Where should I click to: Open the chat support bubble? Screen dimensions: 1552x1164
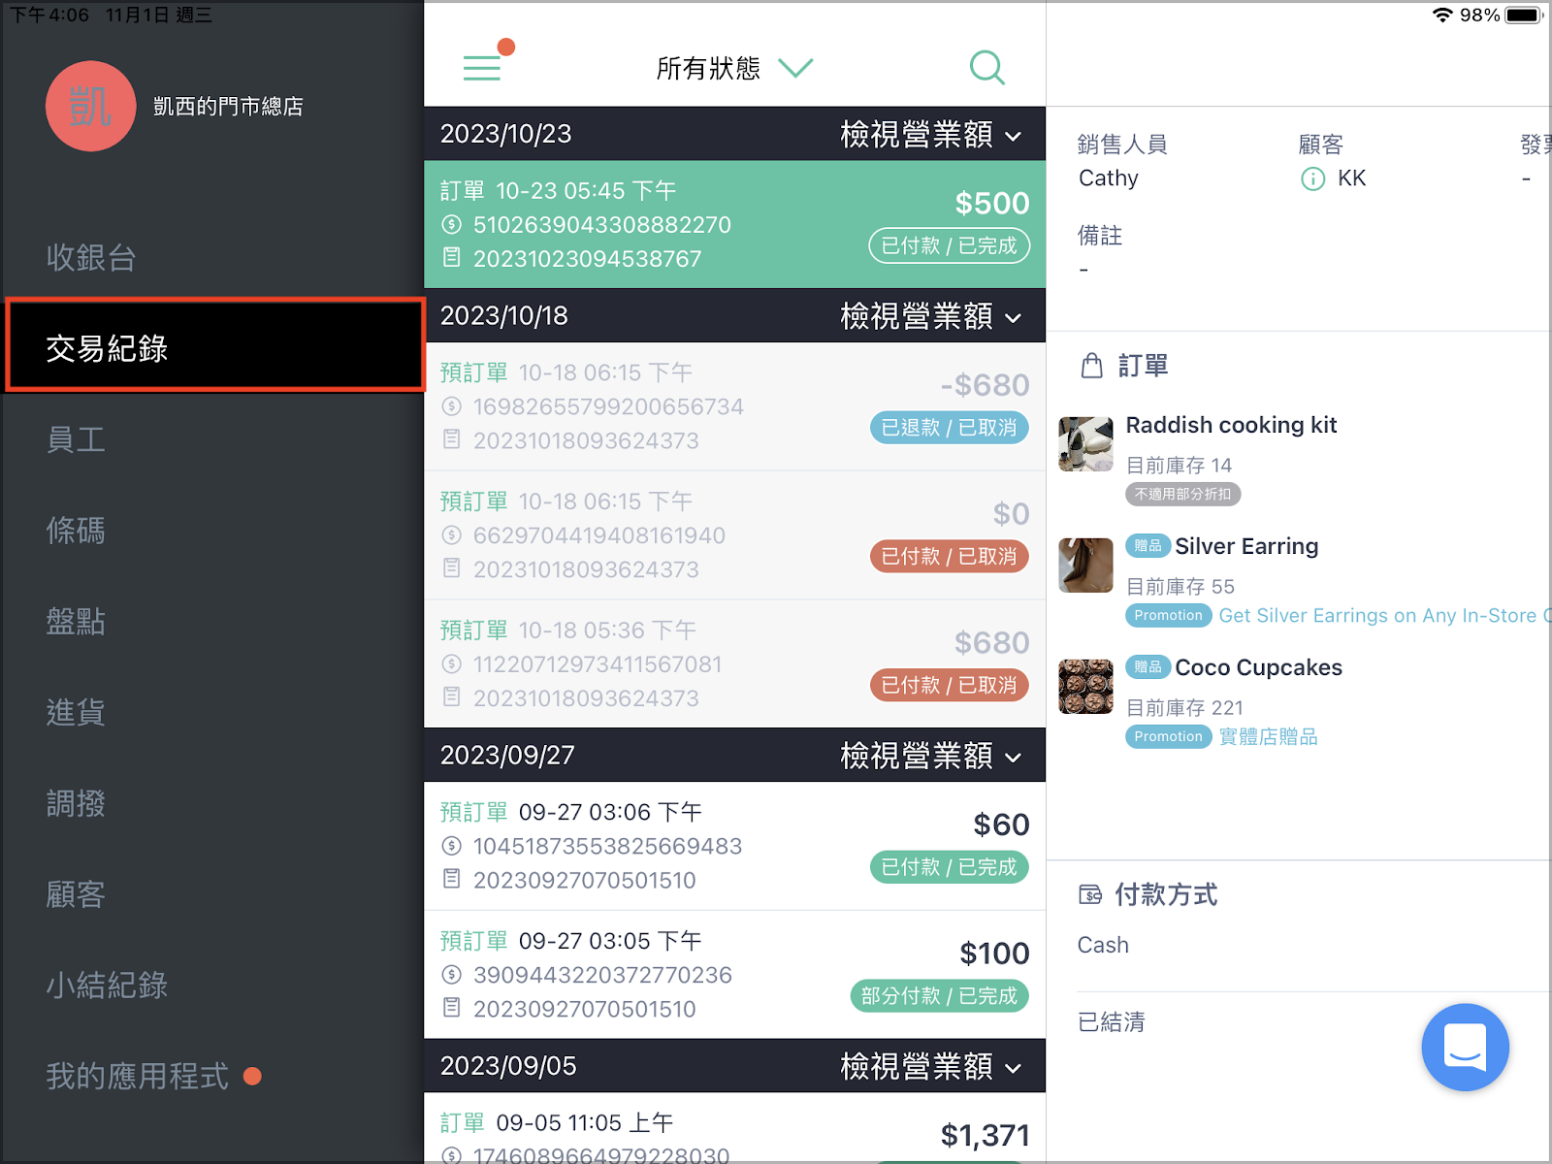tap(1465, 1047)
